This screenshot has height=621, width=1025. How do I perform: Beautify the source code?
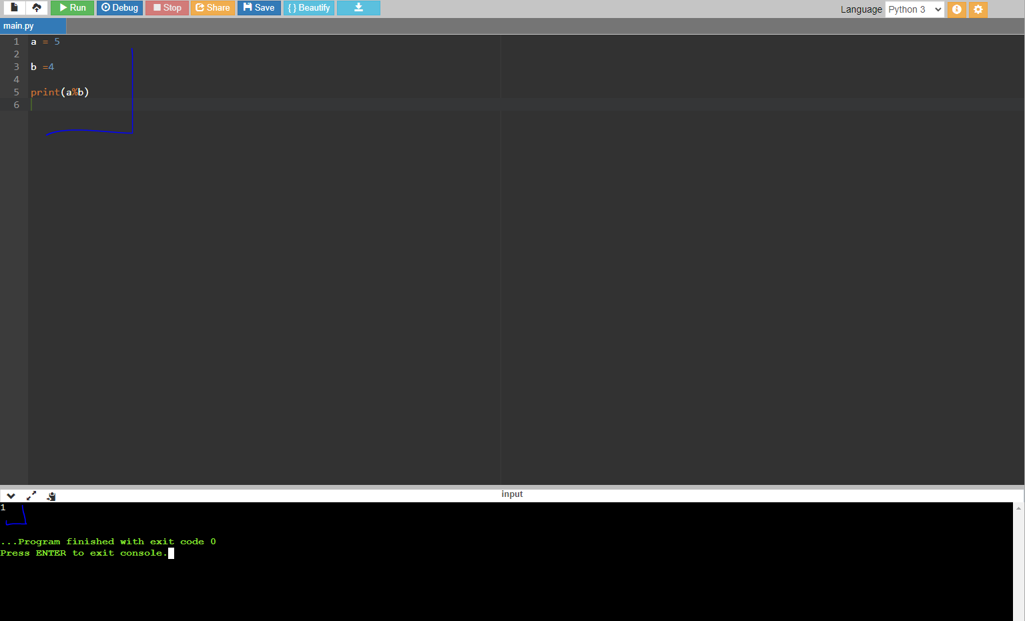click(309, 8)
